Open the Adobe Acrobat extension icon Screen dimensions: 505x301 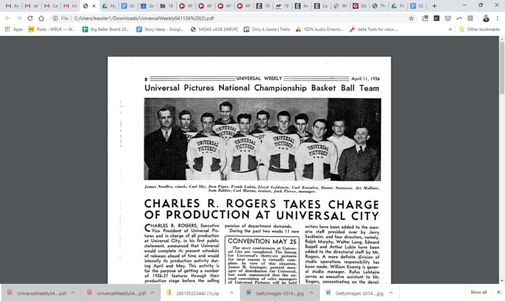470,18
